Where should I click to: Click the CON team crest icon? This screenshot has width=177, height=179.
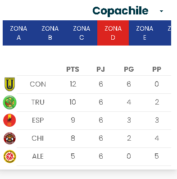pos(9,84)
